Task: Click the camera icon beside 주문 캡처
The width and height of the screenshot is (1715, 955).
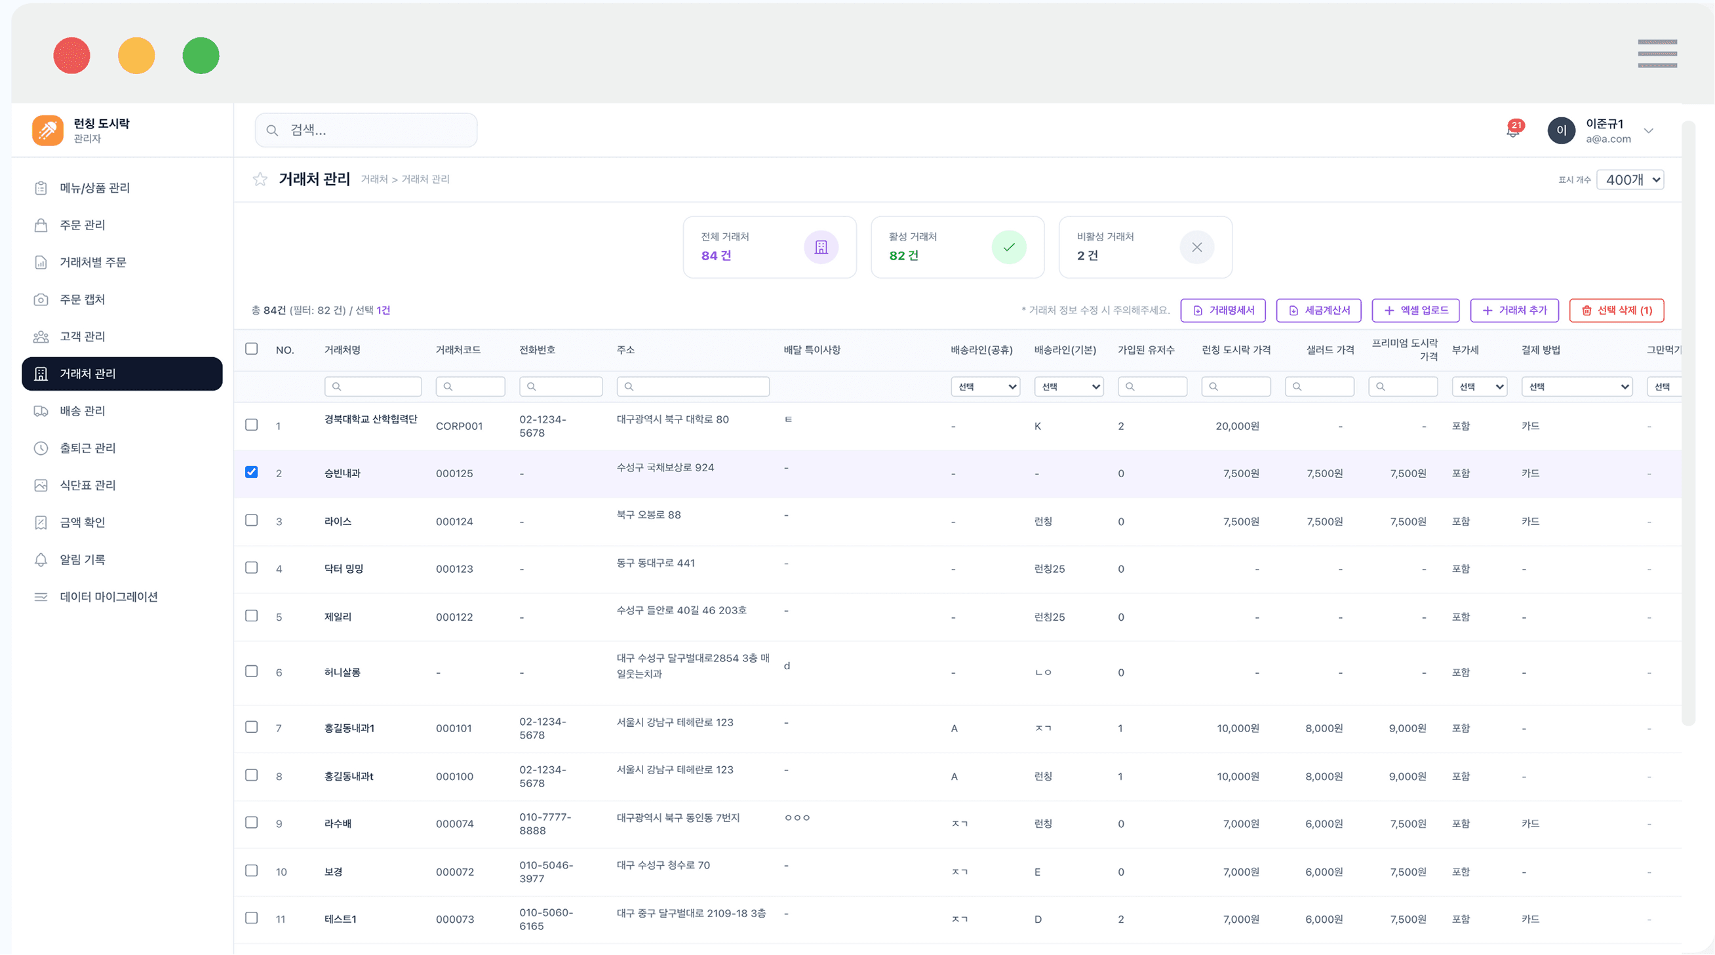Action: [x=41, y=300]
